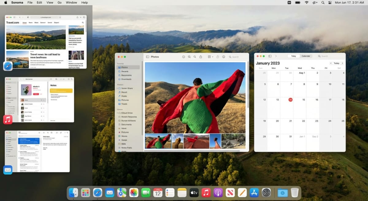368x201 pixels.
Task: Open News from the Dock
Action: point(230,193)
